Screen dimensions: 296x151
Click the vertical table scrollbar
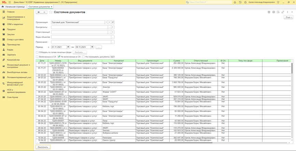[x=292, y=68]
